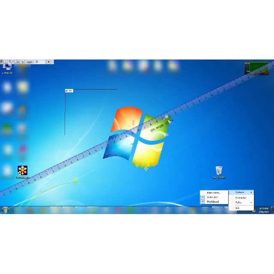
Task: Click the protractor angle icon in ruler toolbar
Action: point(11,62)
